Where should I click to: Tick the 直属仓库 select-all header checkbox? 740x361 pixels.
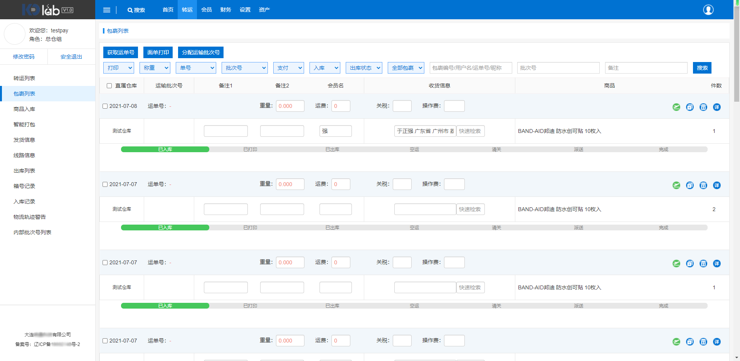[109, 86]
